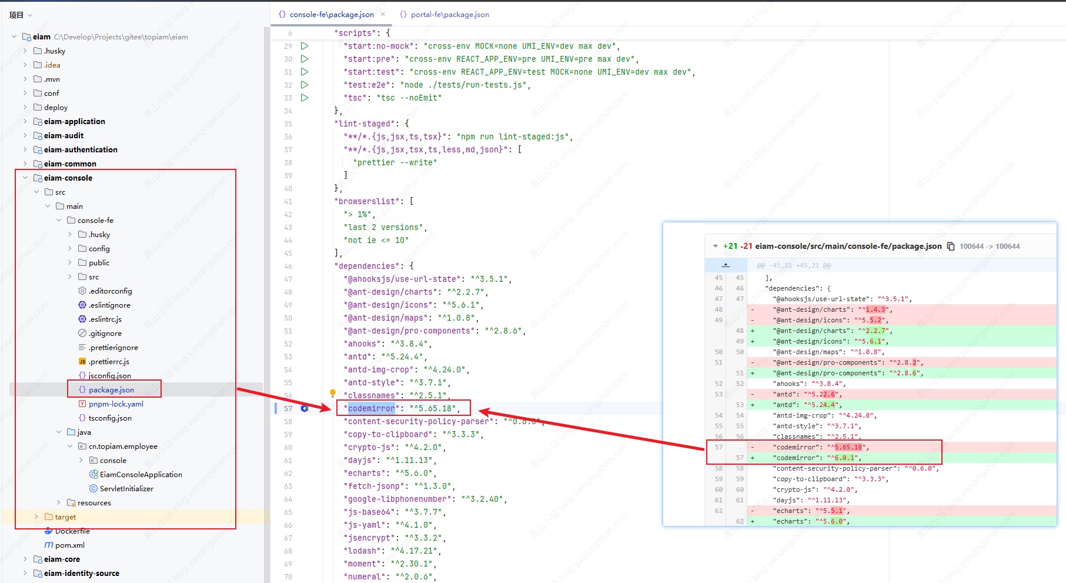The width and height of the screenshot is (1066, 583).
Task: Click the .eslintignore file icon
Action: (82, 305)
